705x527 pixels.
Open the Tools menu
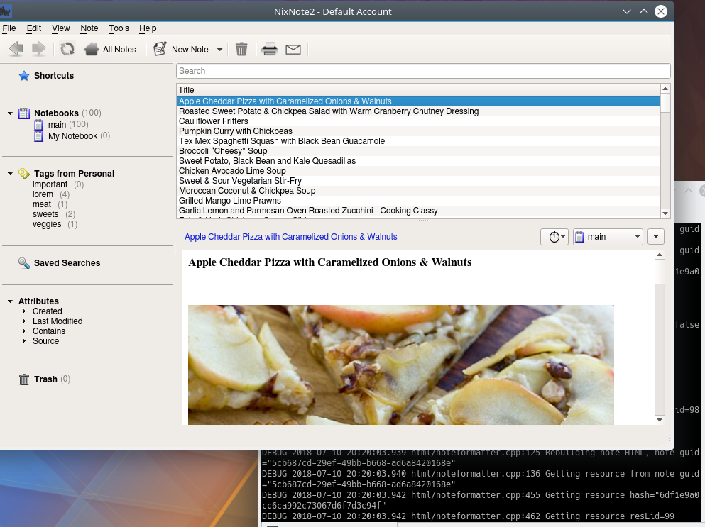click(119, 28)
